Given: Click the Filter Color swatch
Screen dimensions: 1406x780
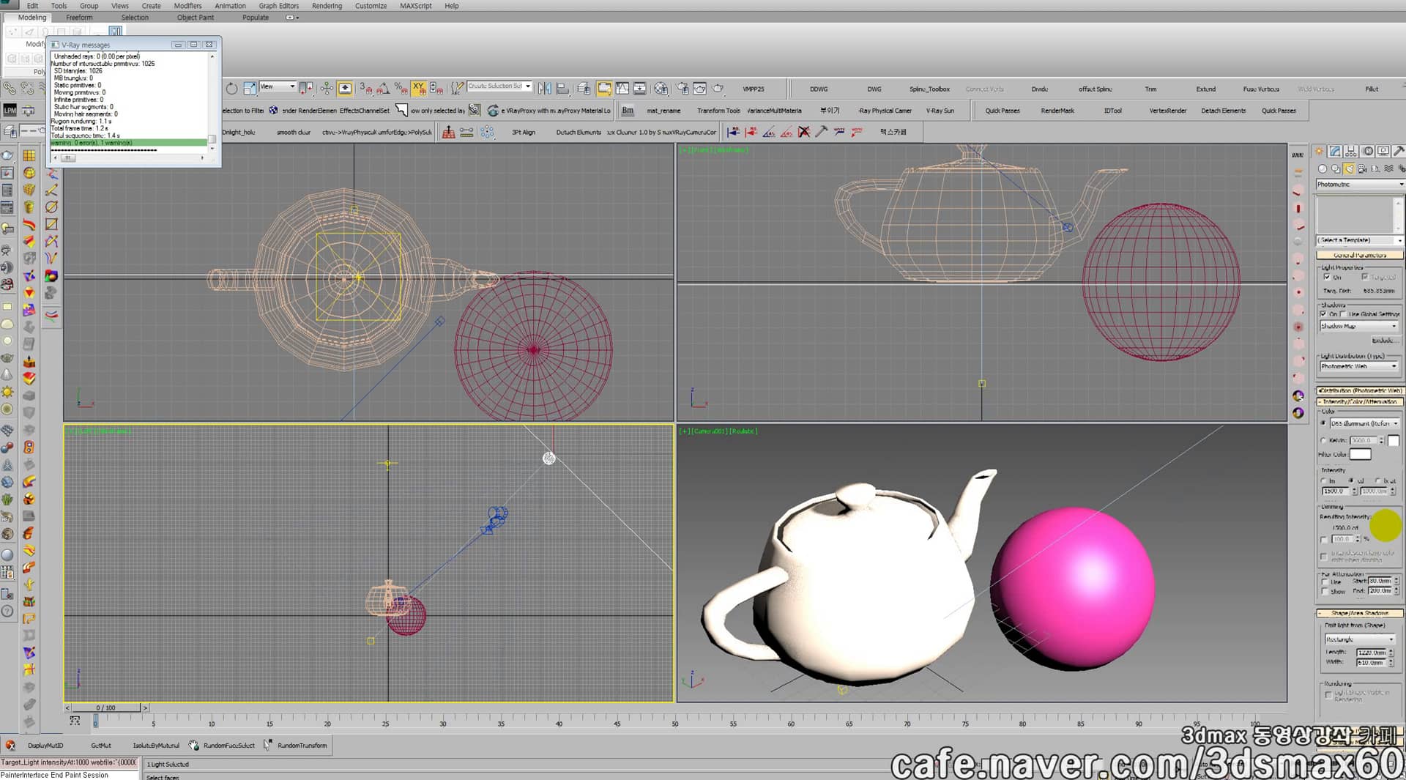Looking at the screenshot, I should [1361, 453].
